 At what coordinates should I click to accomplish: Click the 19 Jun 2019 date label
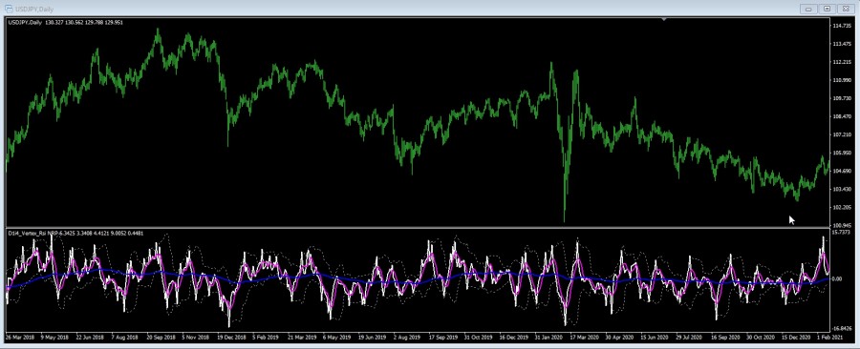[x=373, y=338]
